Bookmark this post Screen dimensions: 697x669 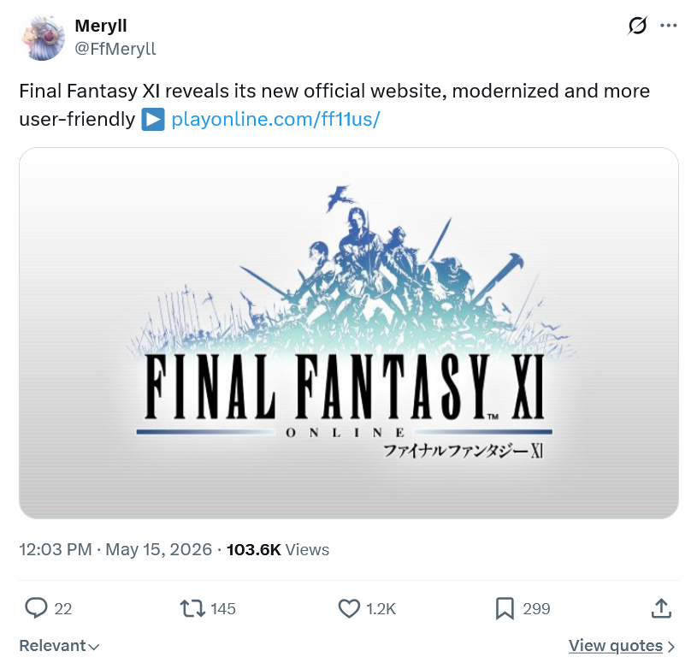coord(505,608)
